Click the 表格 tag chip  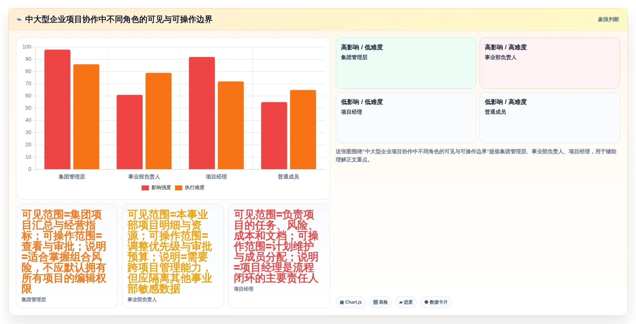coord(381,302)
